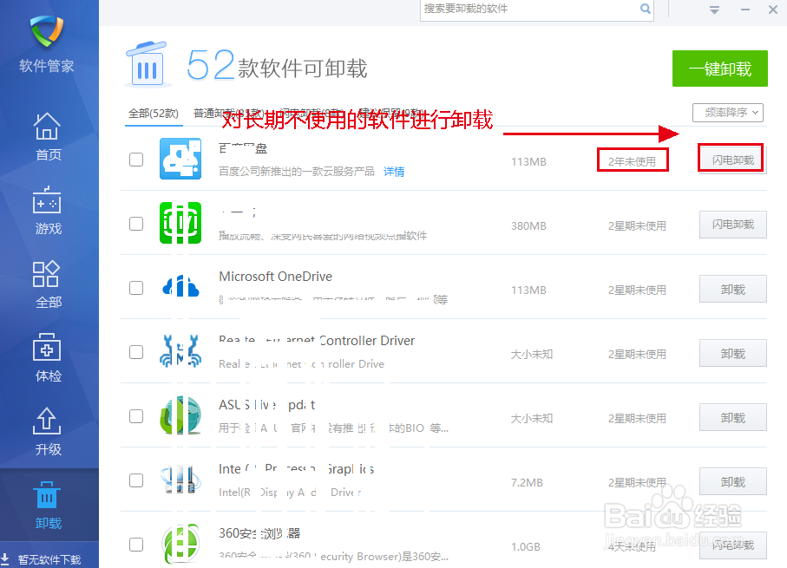
Task: Open the 详情 details link
Action: (394, 172)
